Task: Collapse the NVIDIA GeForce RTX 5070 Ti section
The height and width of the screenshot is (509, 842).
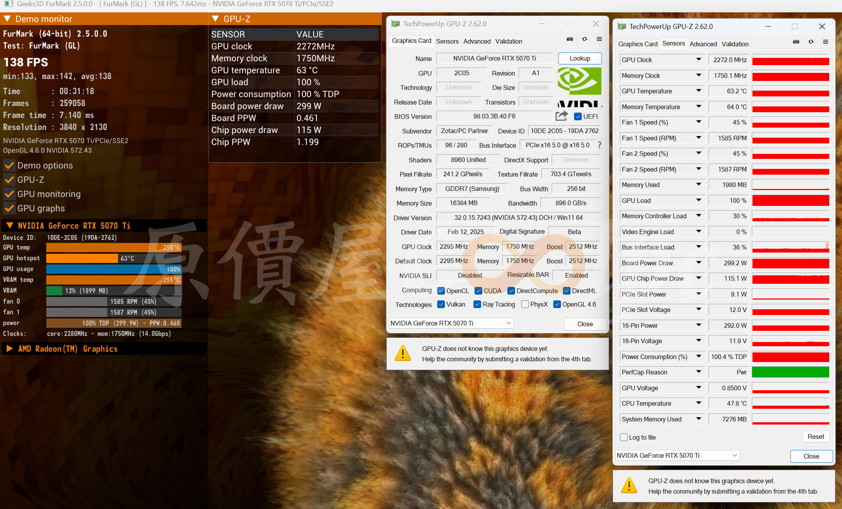Action: pyautogui.click(x=10, y=226)
